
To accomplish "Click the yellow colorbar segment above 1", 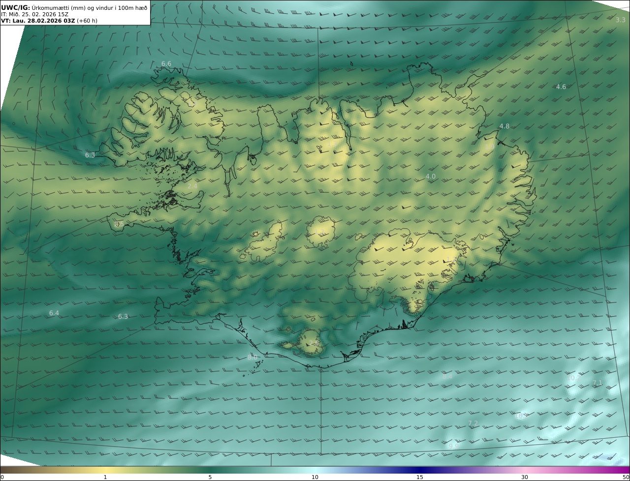I will pos(105,470).
